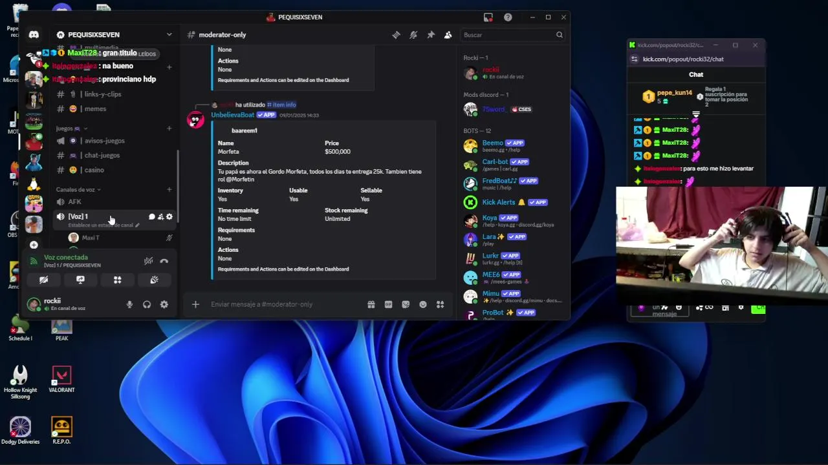Open Discord user settings gear
This screenshot has width=828, height=465.
click(x=164, y=305)
